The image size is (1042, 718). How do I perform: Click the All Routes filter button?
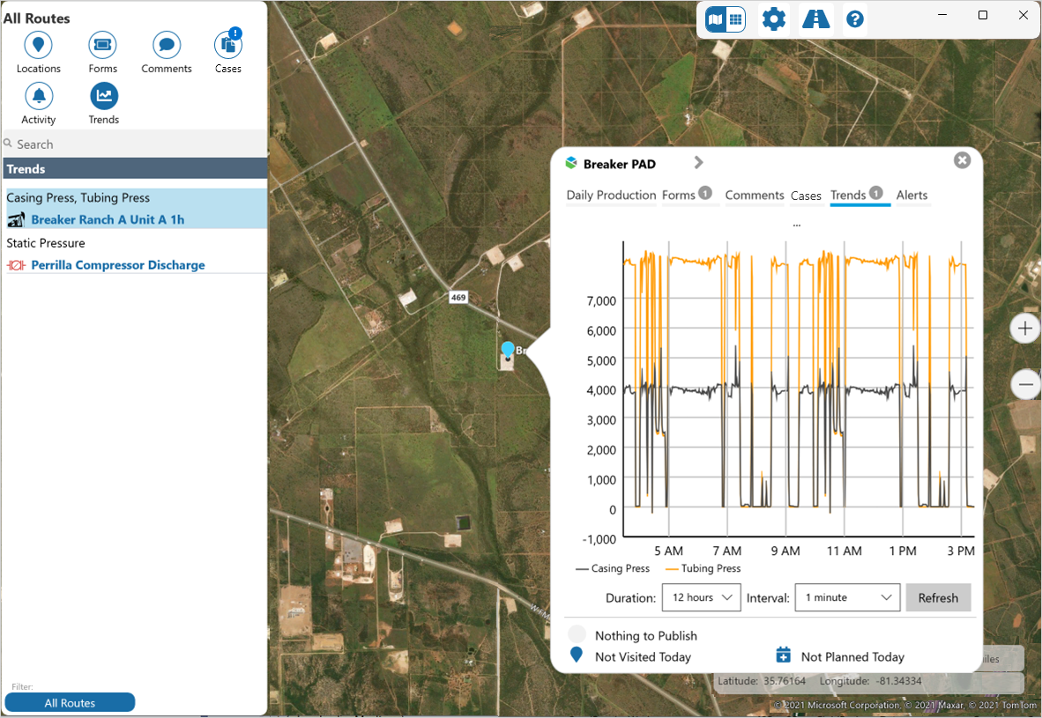pyautogui.click(x=70, y=702)
